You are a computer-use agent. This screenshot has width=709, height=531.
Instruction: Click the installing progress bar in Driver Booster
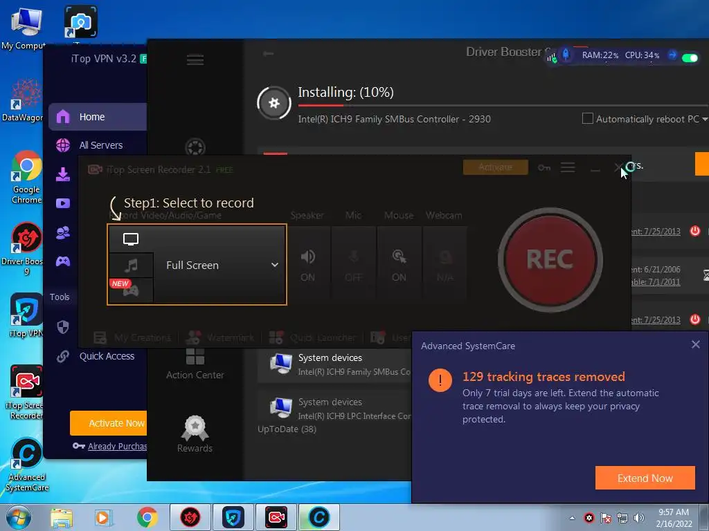pos(502,105)
